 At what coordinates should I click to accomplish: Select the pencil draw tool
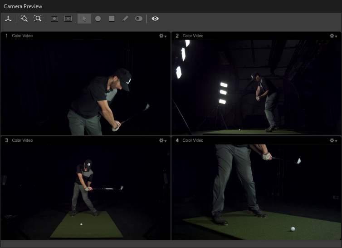pos(125,19)
